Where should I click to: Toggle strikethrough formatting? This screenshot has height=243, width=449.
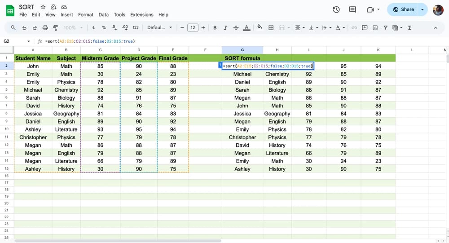coord(236,28)
